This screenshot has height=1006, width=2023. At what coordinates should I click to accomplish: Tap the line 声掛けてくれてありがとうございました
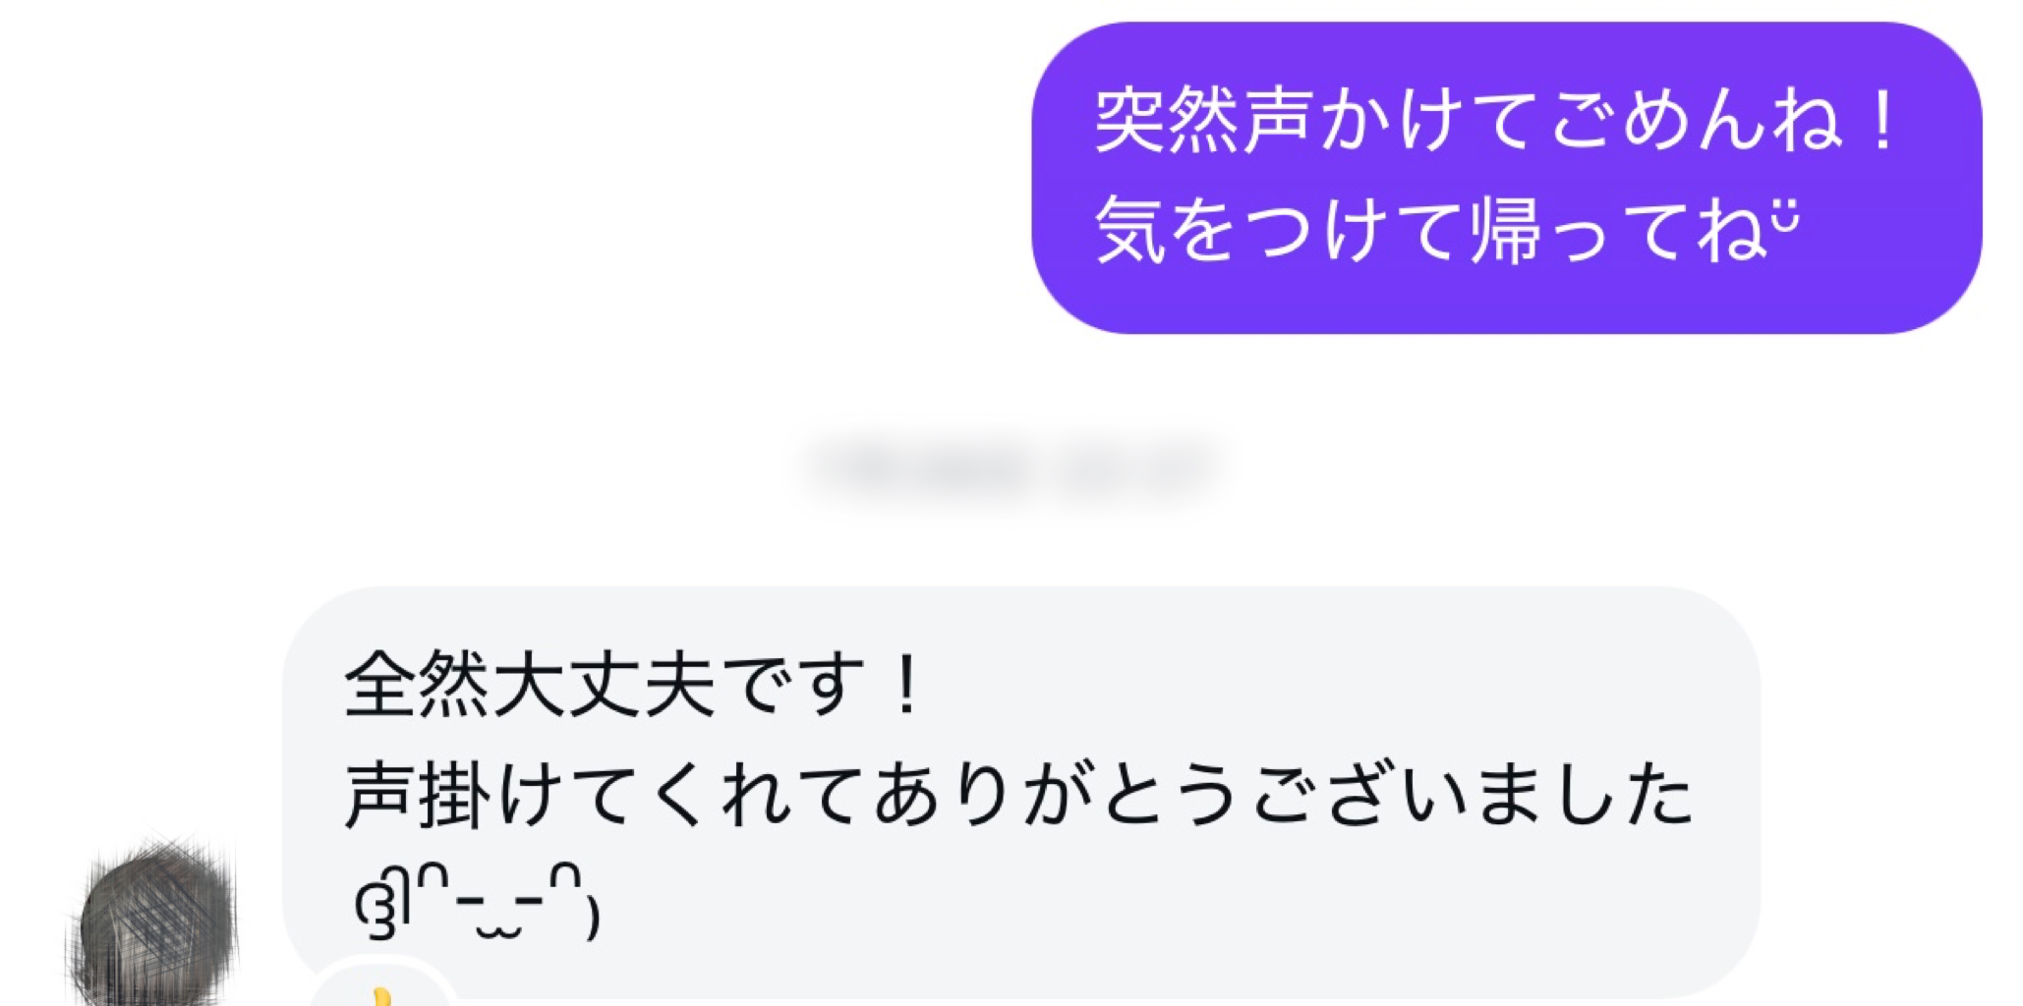click(1019, 793)
